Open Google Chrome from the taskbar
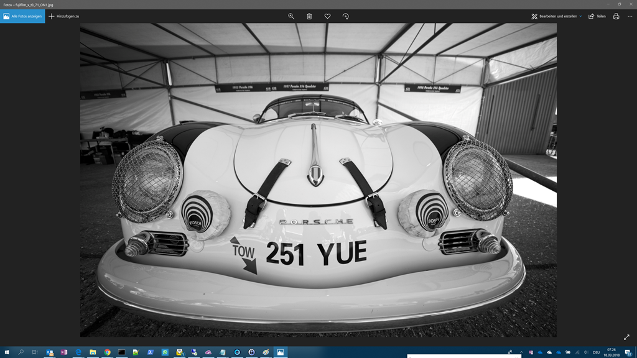This screenshot has width=637, height=358. point(107,352)
